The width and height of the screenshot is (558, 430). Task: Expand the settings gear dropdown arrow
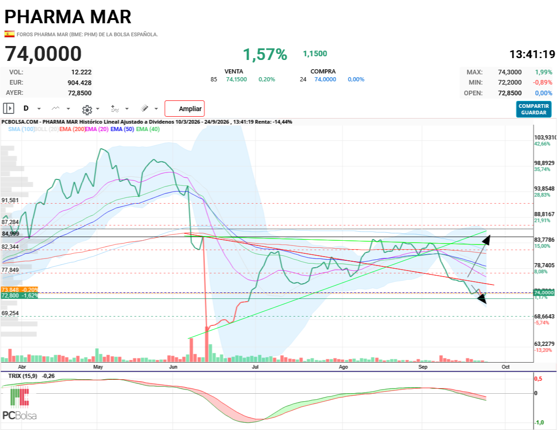click(x=98, y=109)
